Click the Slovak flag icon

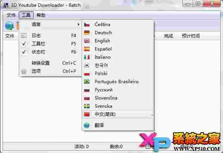(87, 98)
